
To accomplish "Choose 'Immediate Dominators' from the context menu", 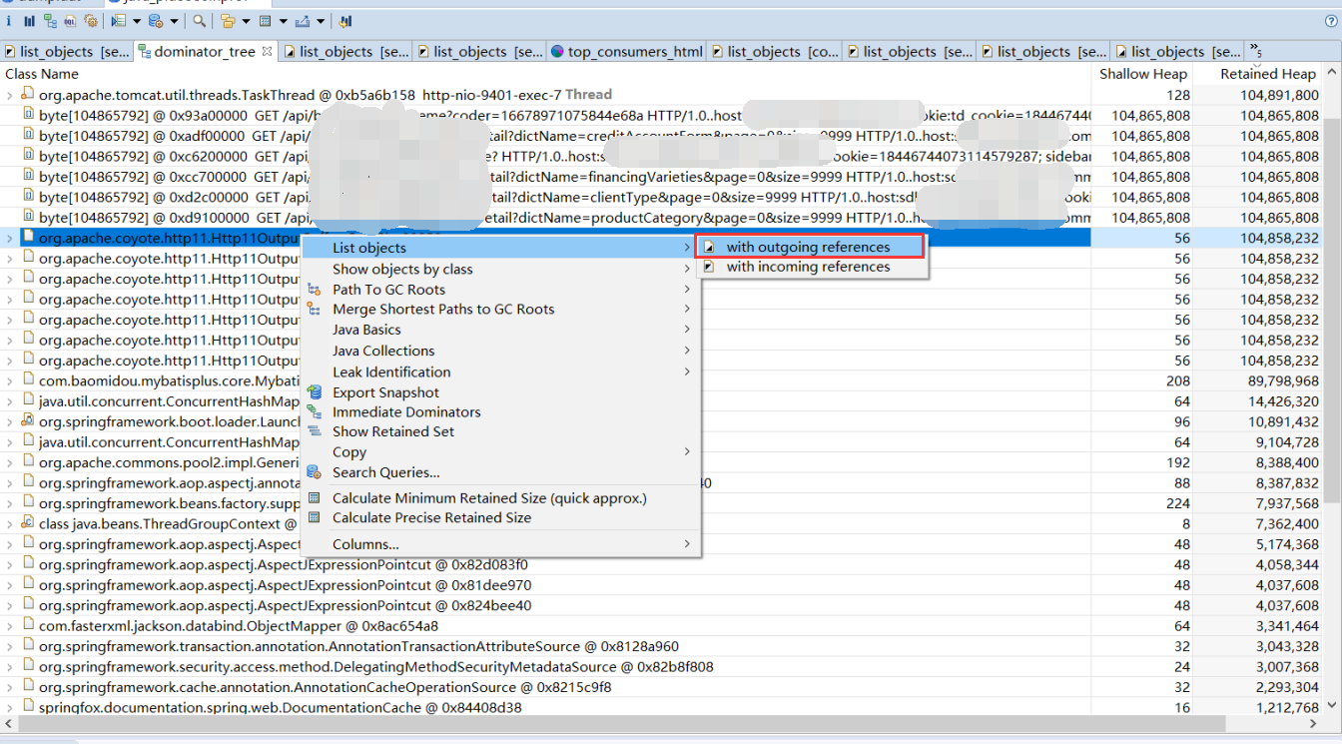I will click(x=499, y=411).
